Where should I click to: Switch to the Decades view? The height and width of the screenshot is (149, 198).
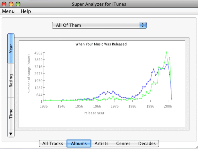pos(147,143)
